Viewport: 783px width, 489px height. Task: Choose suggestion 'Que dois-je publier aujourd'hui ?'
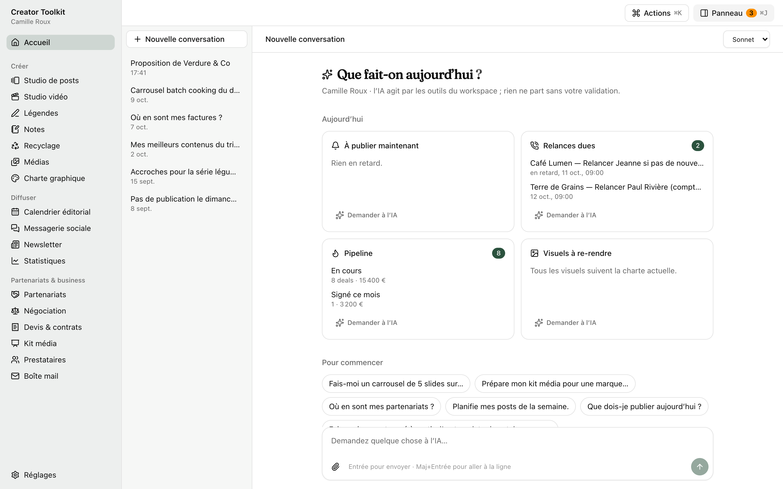pyautogui.click(x=644, y=406)
